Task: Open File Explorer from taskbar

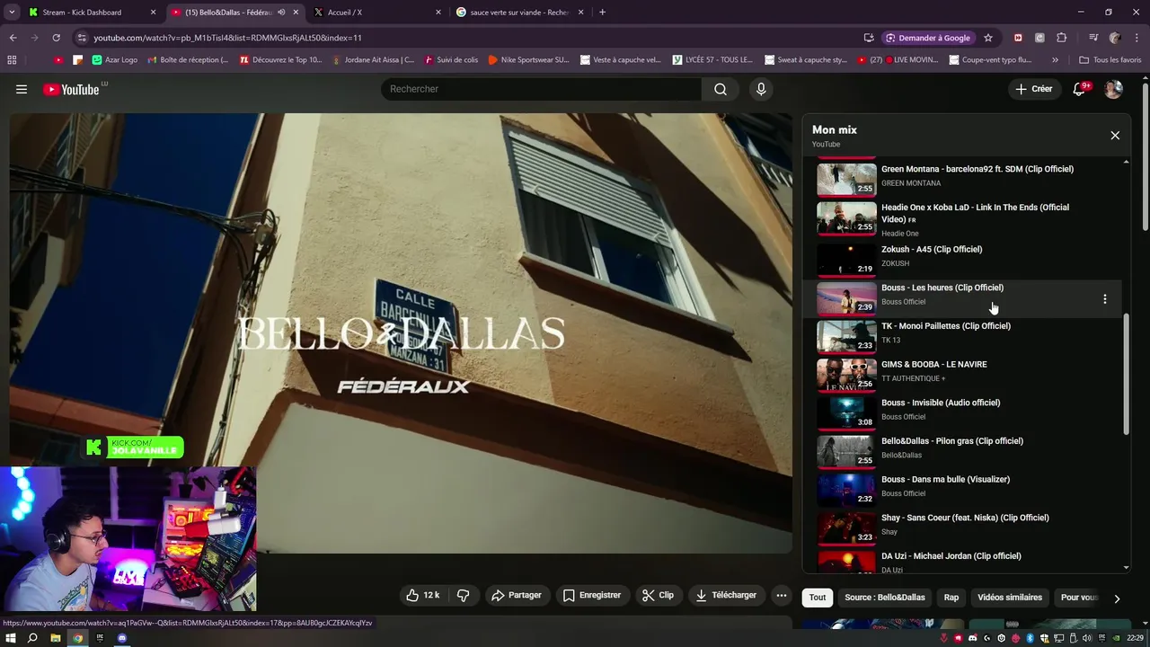Action: (x=55, y=638)
